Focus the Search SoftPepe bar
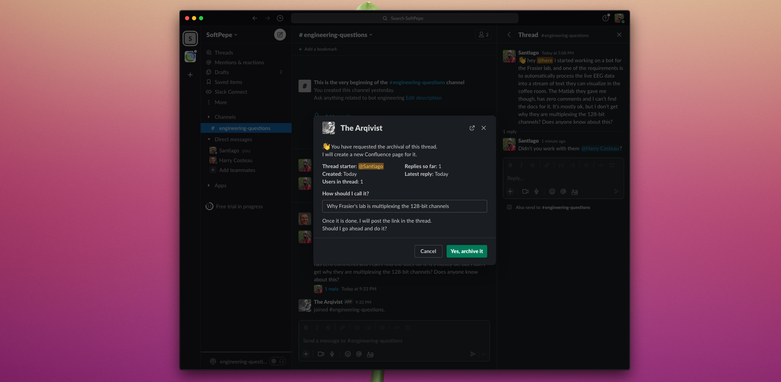The height and width of the screenshot is (382, 781). 405,18
